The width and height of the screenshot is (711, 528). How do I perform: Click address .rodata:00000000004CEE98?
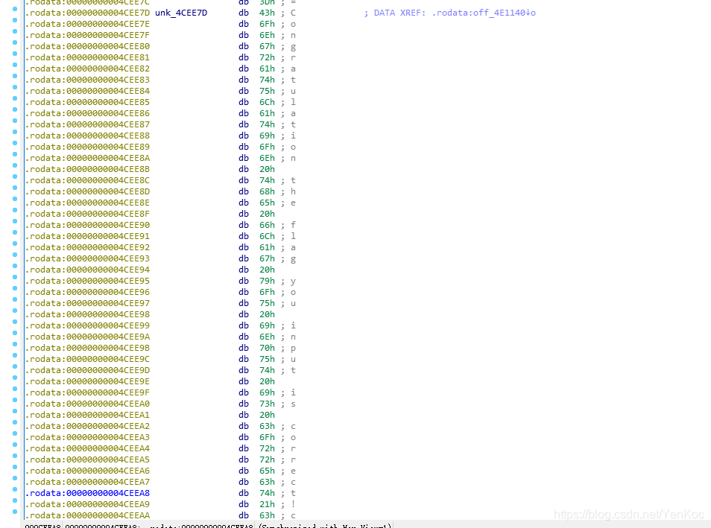click(87, 314)
